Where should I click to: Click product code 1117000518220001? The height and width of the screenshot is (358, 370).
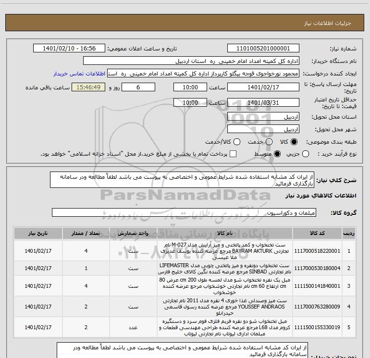pos(317,251)
